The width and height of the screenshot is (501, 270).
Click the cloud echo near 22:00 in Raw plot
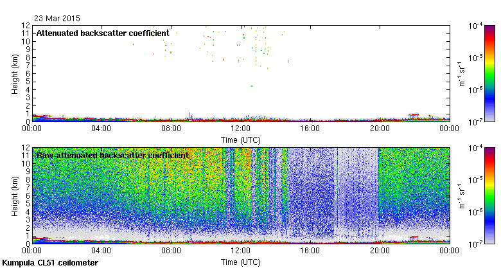[x=414, y=237]
